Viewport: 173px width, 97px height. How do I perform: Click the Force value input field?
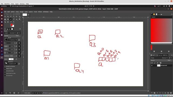click(11, 59)
